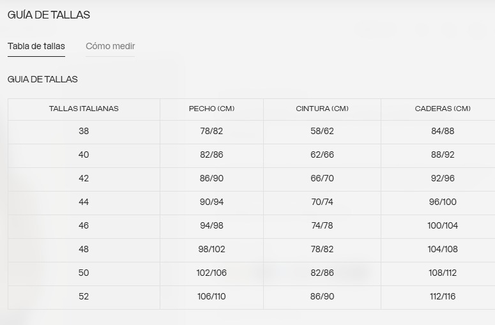
Task: Click the PECHO (CM) column header
Action: click(x=211, y=109)
